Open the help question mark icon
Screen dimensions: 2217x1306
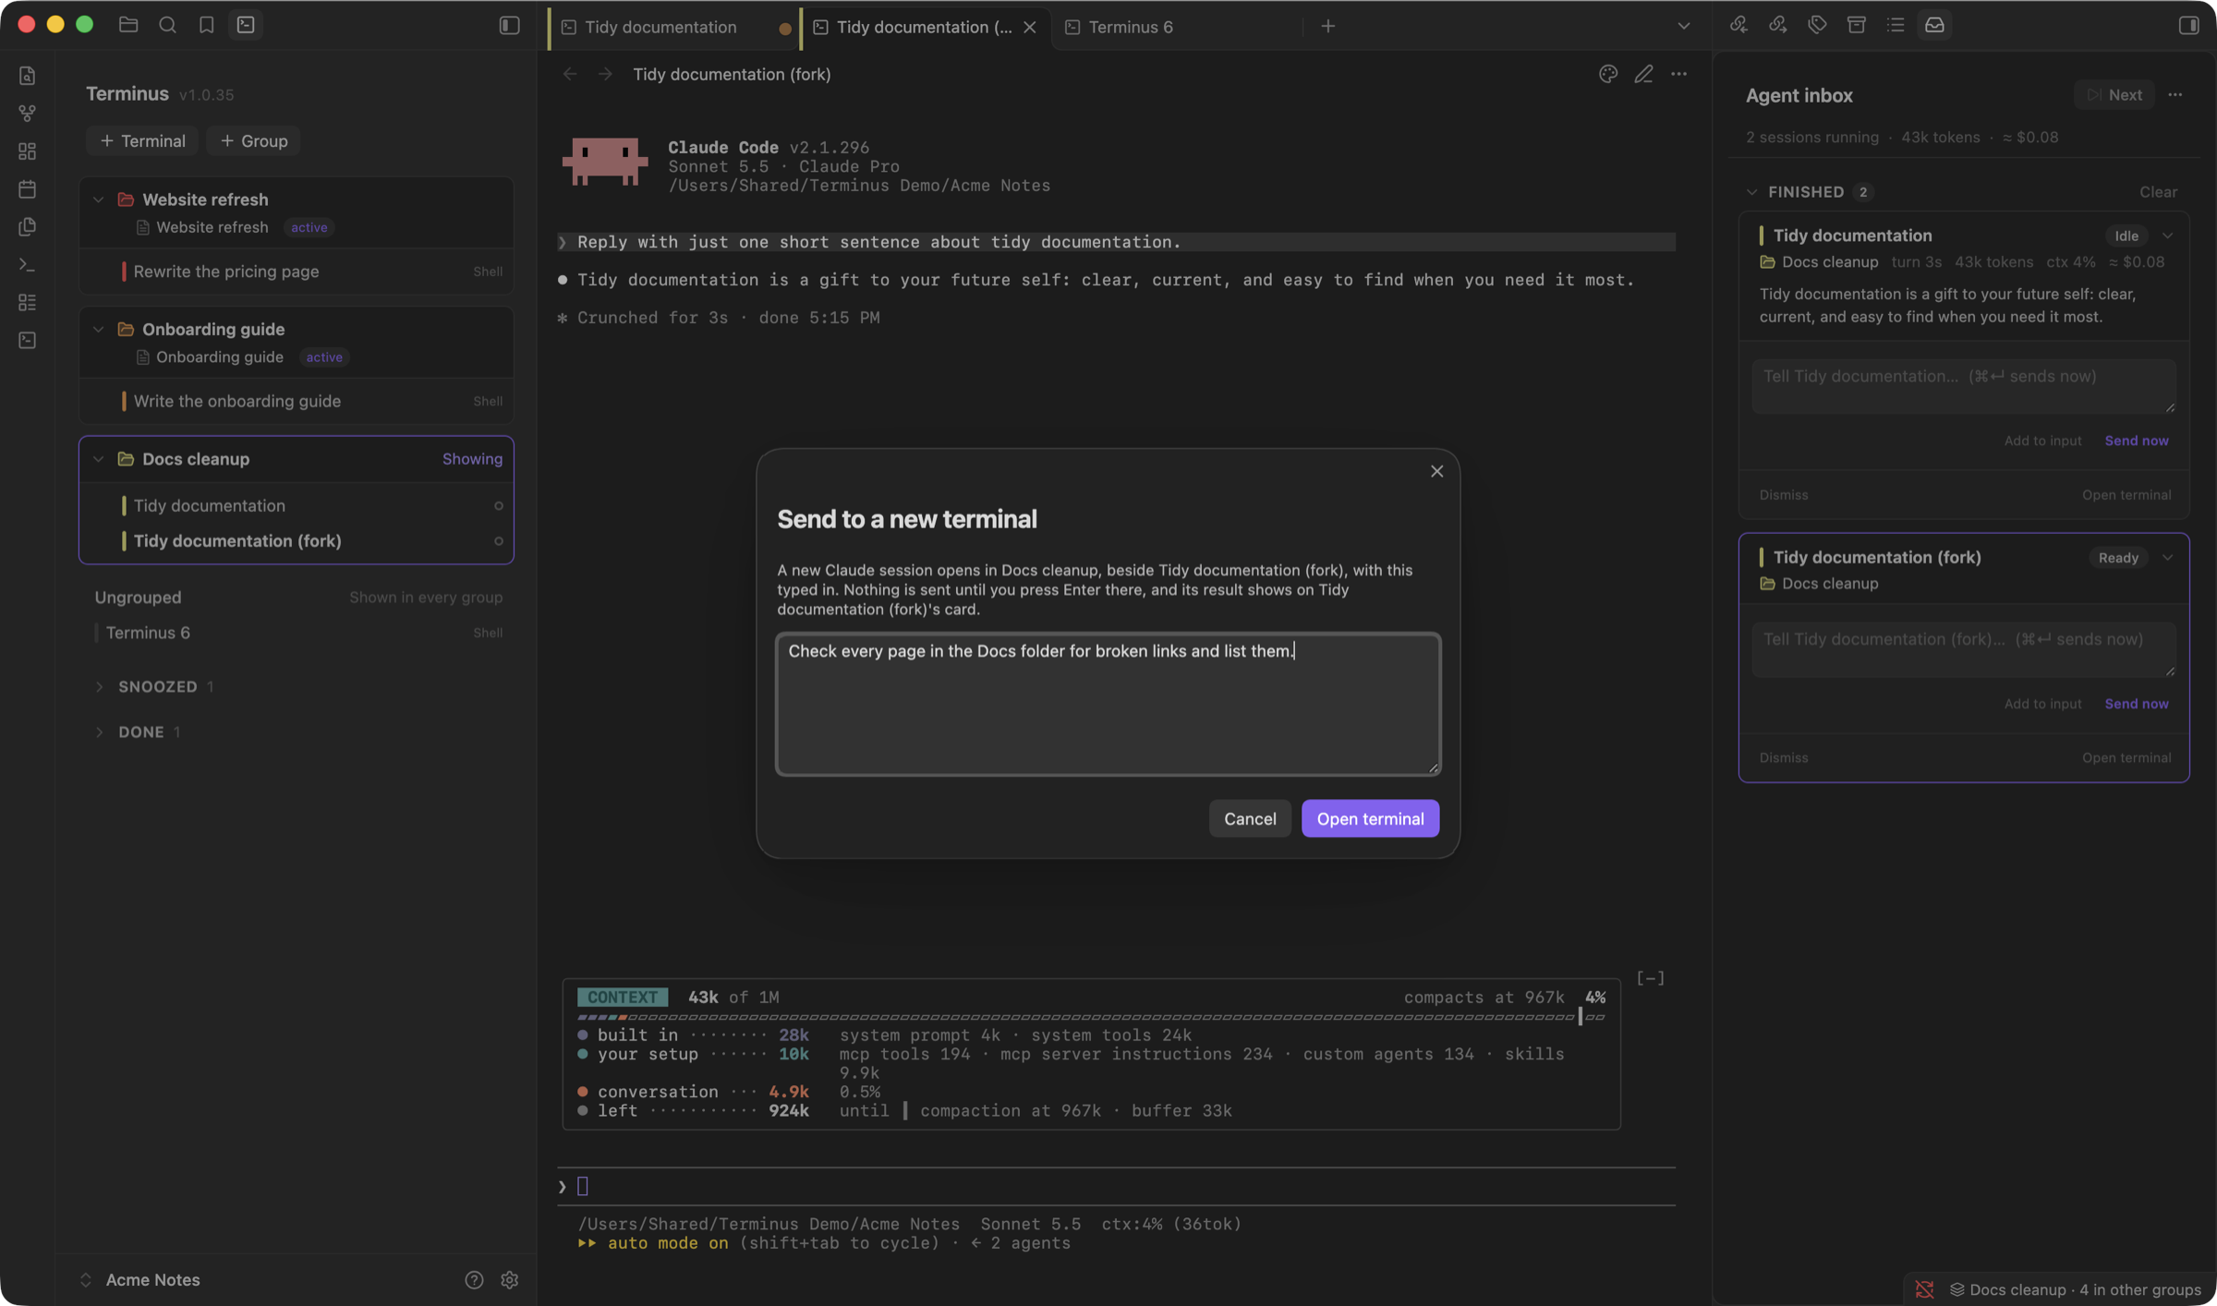tap(474, 1279)
